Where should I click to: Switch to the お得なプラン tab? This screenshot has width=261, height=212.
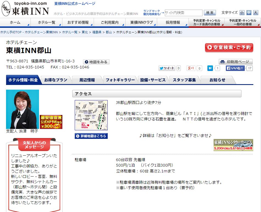pos(56,80)
